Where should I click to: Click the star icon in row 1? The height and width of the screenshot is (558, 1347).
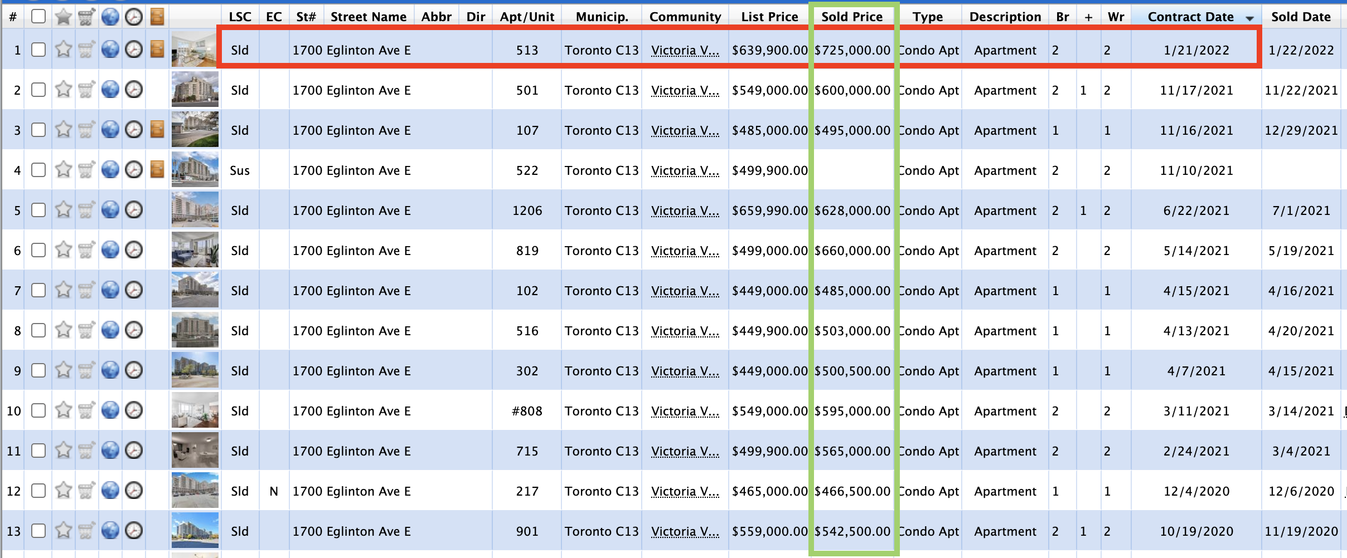64,50
